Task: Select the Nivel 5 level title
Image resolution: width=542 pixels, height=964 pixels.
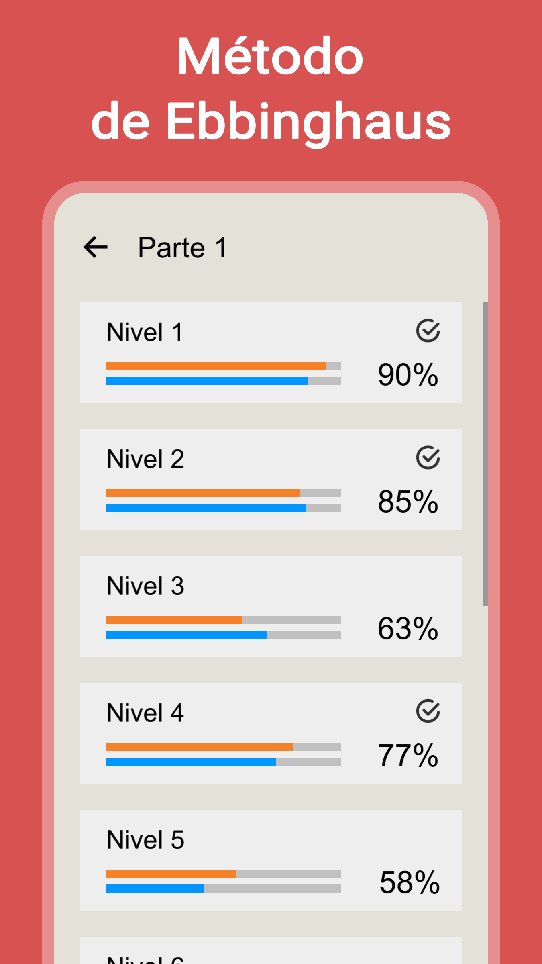Action: 145,840
